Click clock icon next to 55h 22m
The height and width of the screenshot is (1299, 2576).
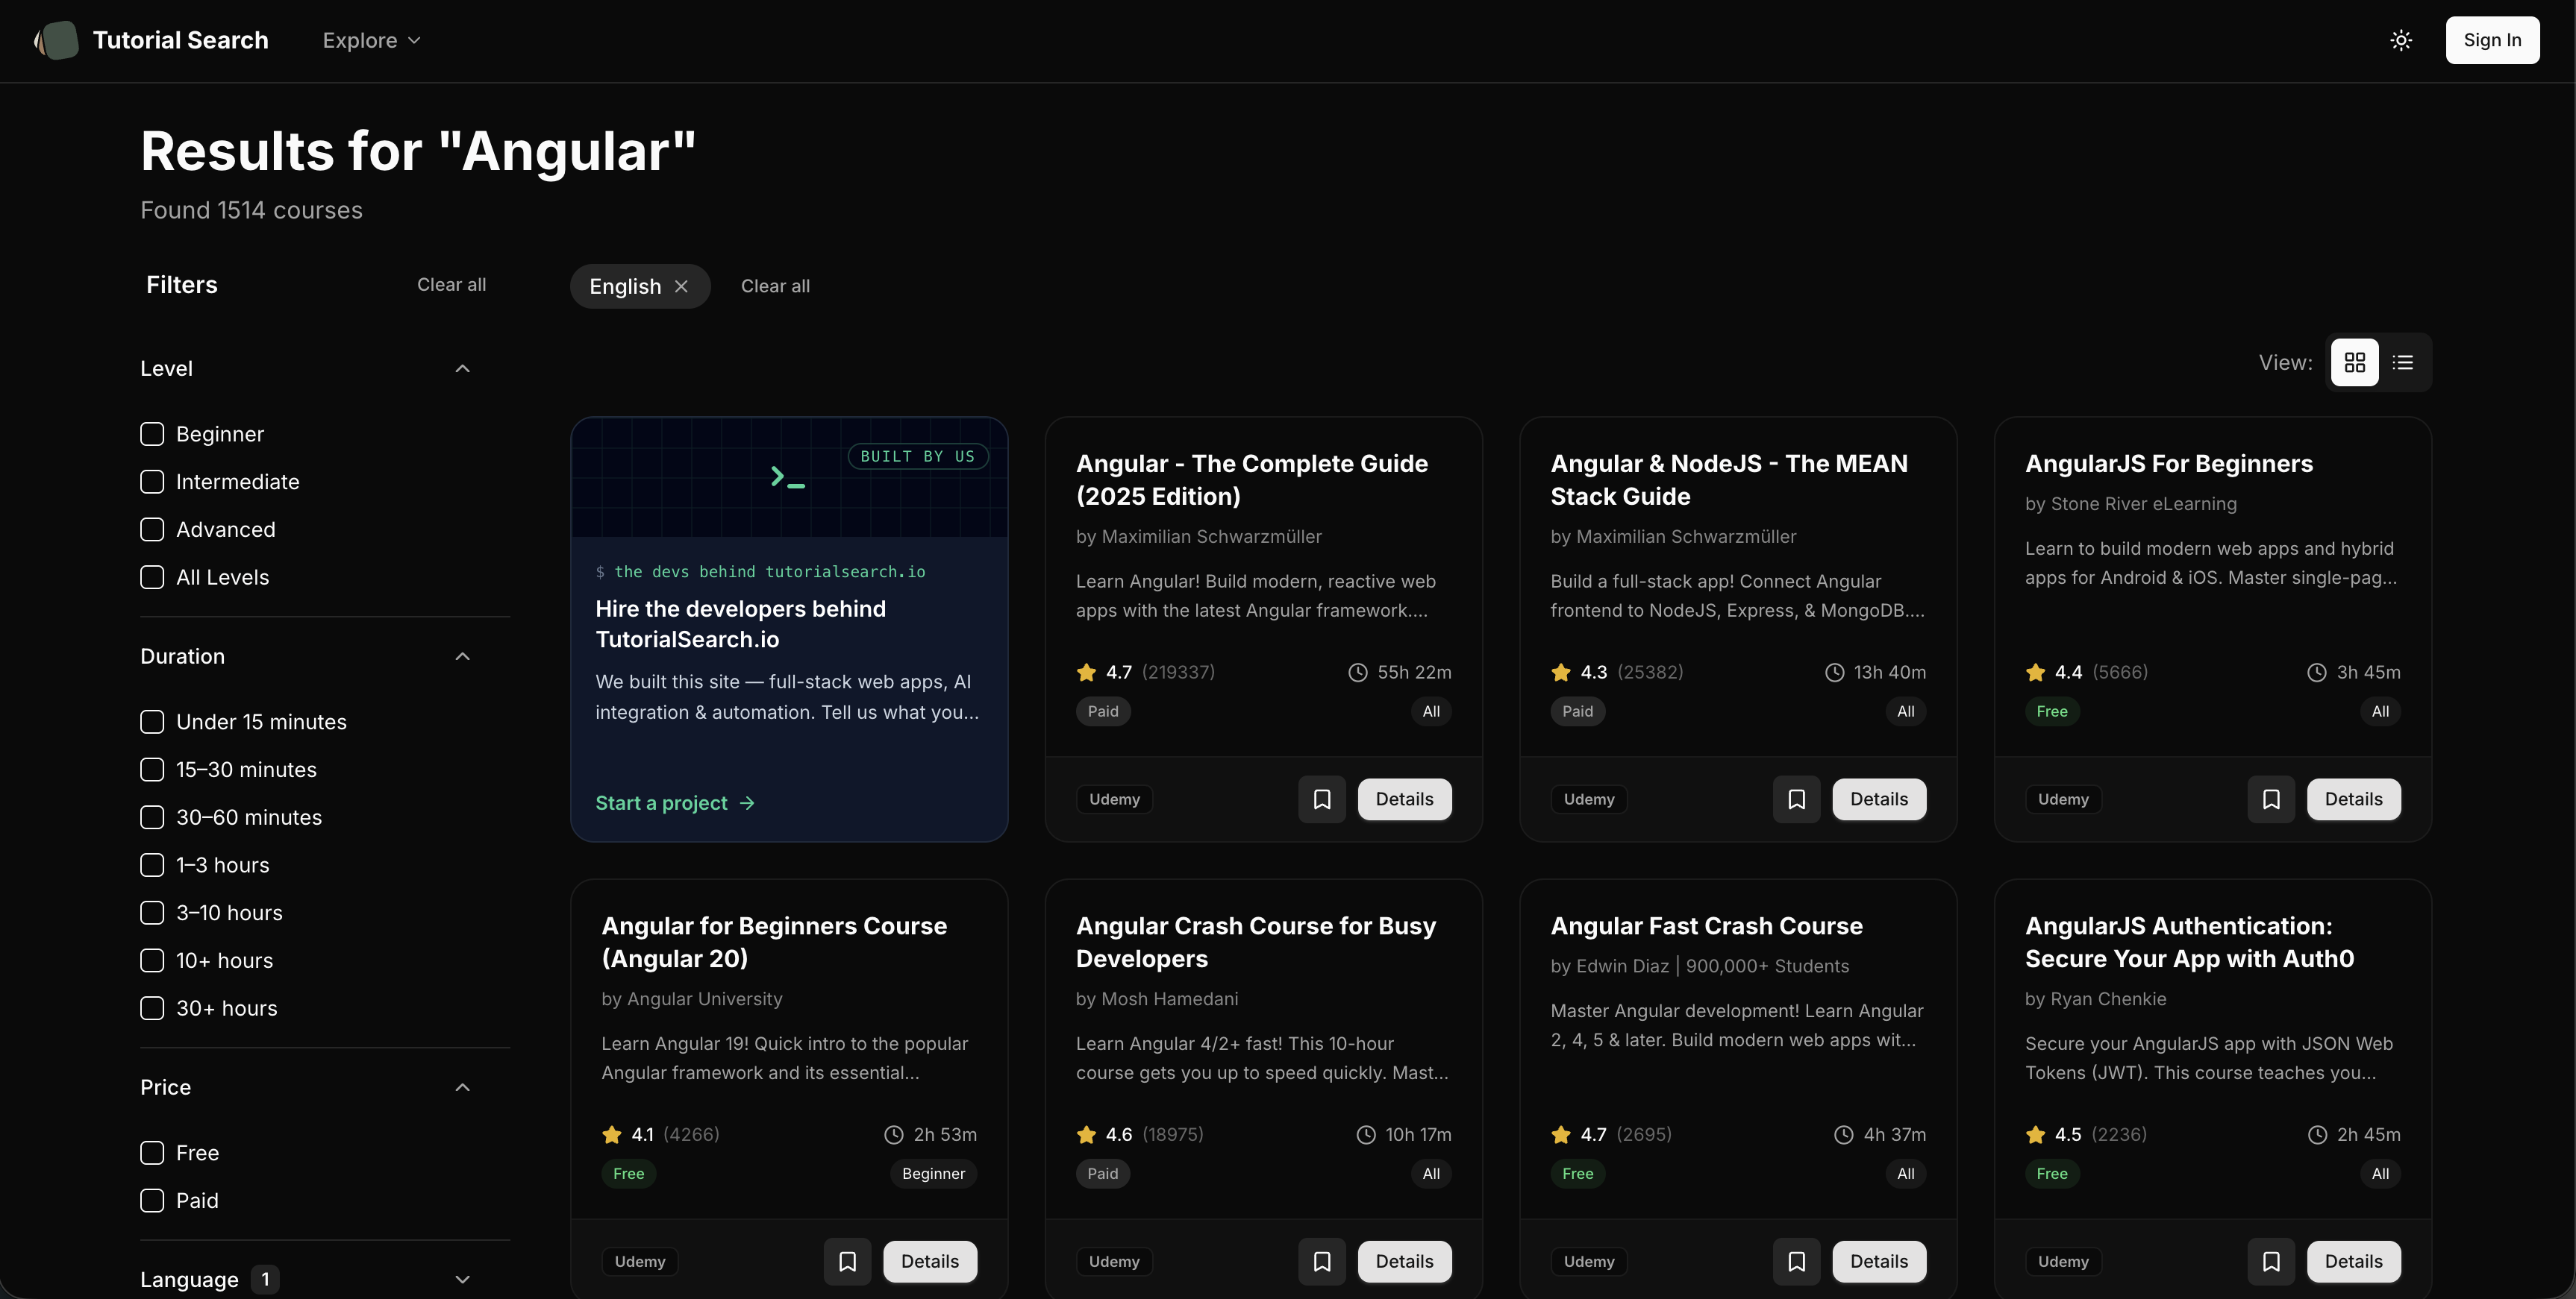(1357, 673)
